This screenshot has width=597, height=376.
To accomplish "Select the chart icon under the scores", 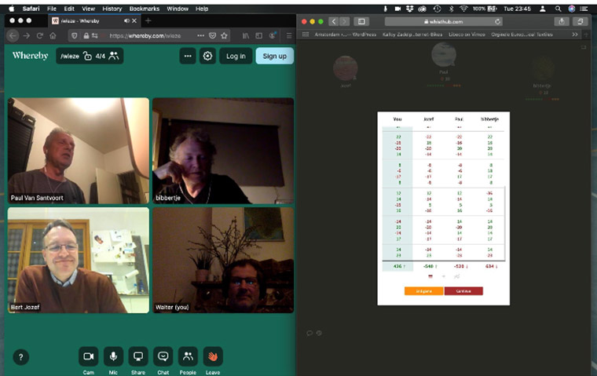I will click(456, 276).
